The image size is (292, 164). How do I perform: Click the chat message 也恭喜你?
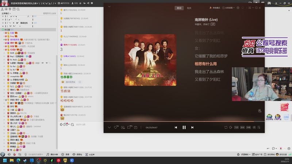coord(66,77)
